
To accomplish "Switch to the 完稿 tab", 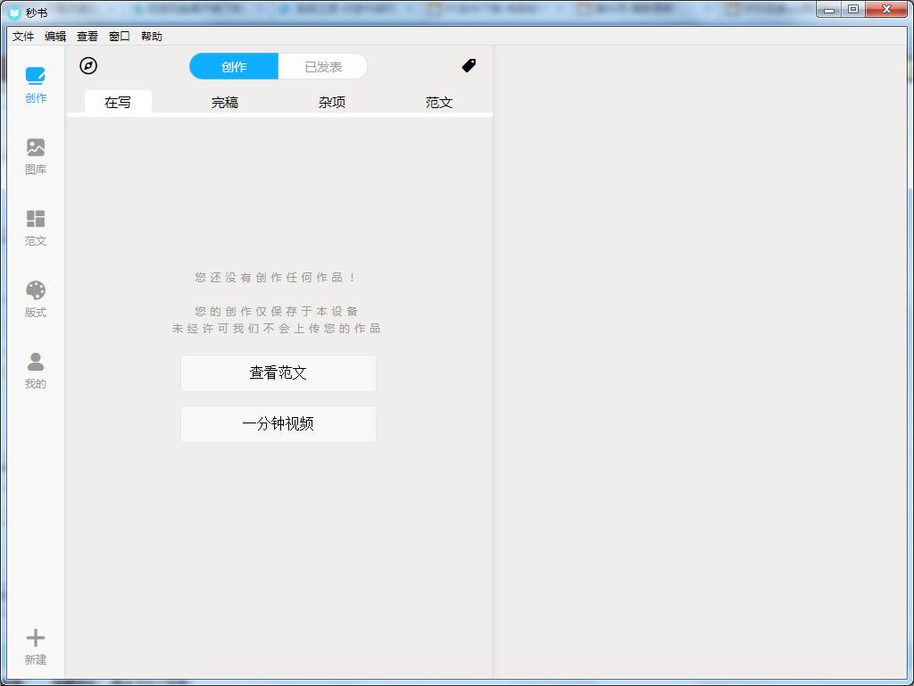I will click(225, 103).
